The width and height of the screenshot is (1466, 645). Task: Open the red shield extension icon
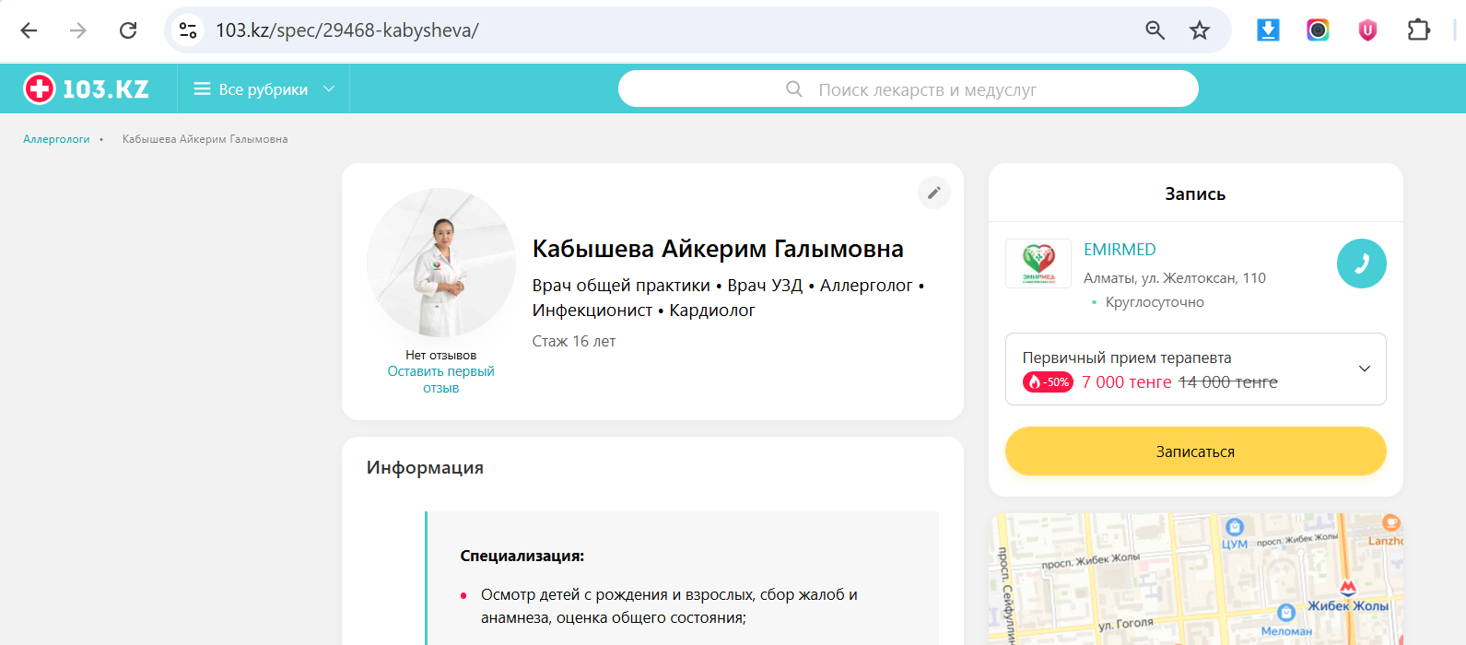[x=1367, y=30]
